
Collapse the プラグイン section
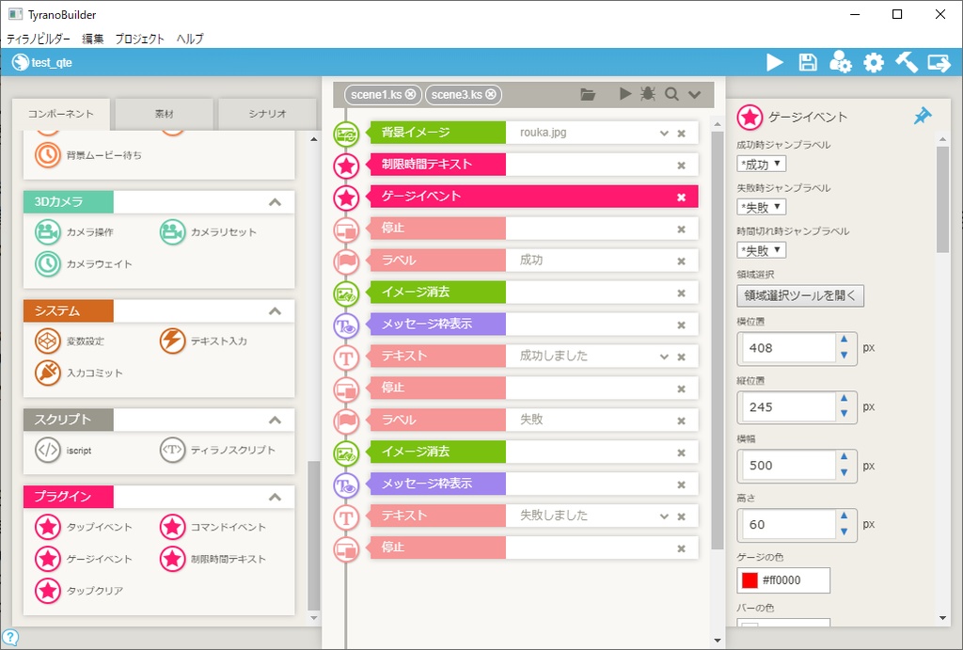(x=275, y=497)
